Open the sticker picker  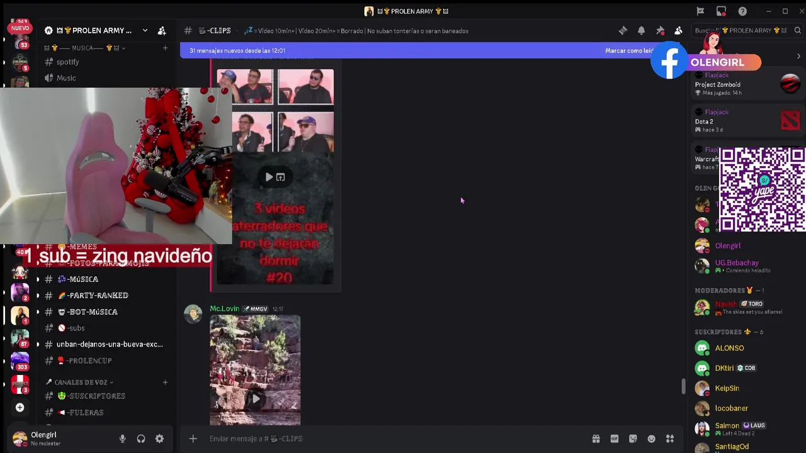(633, 439)
